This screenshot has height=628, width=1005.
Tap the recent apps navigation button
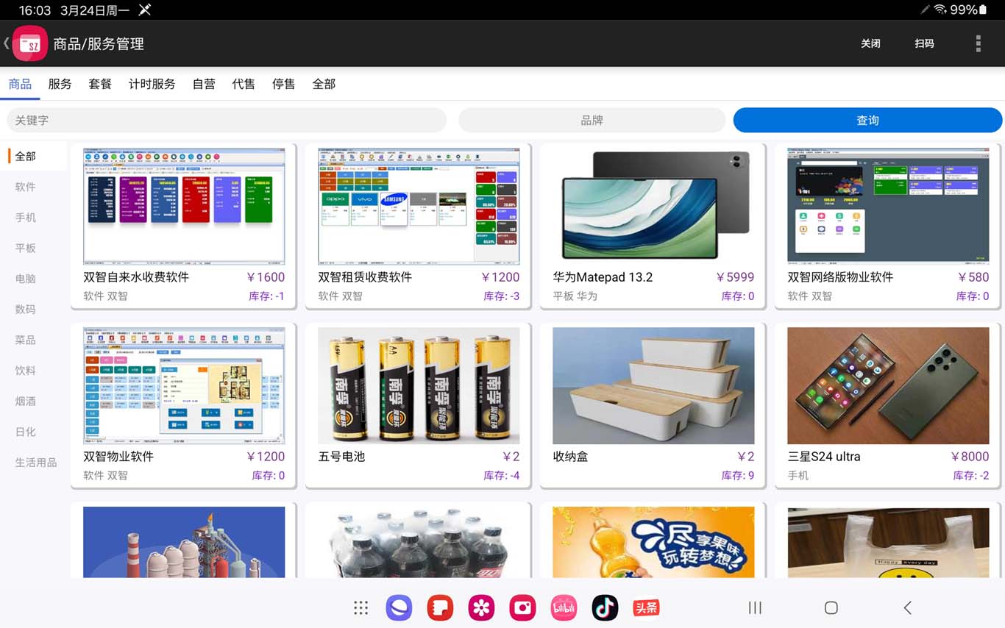click(755, 607)
